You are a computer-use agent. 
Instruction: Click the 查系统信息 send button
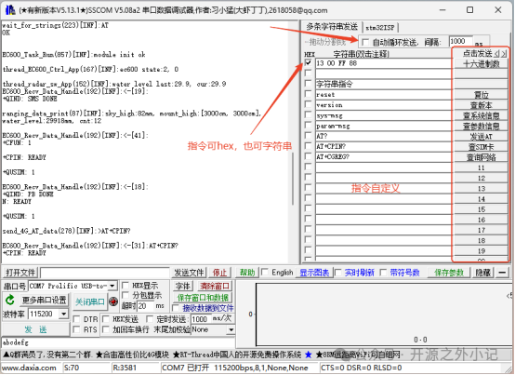[481, 115]
